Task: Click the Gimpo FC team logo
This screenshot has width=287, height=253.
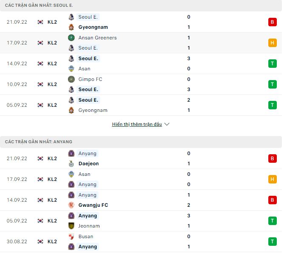Action: (x=71, y=79)
